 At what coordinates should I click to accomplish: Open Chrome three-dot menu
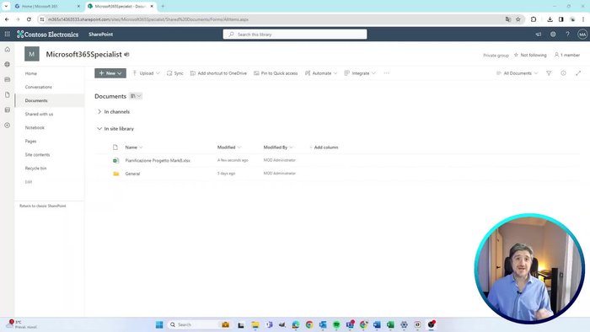pos(583,19)
